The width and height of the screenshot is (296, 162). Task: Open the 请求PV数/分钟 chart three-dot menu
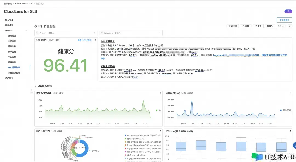pos(160,93)
